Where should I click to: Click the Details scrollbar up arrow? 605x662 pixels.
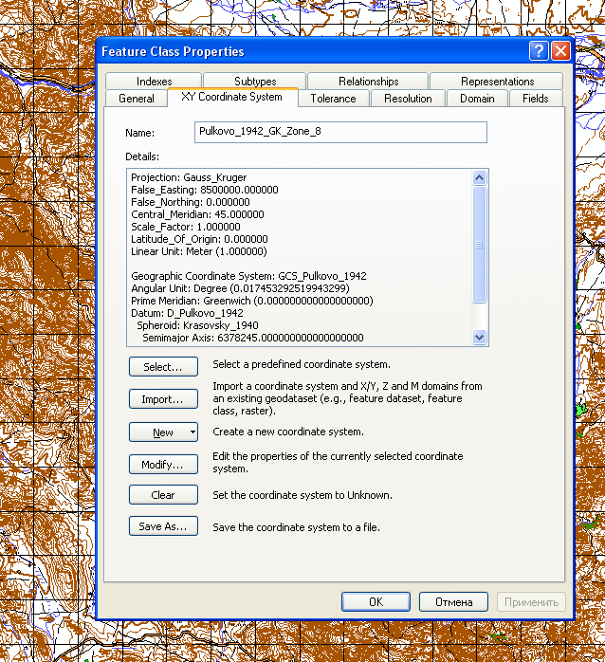pos(479,177)
